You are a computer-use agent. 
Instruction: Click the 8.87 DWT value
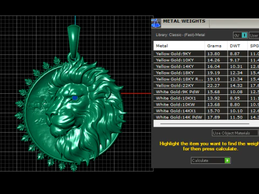tap(235, 54)
